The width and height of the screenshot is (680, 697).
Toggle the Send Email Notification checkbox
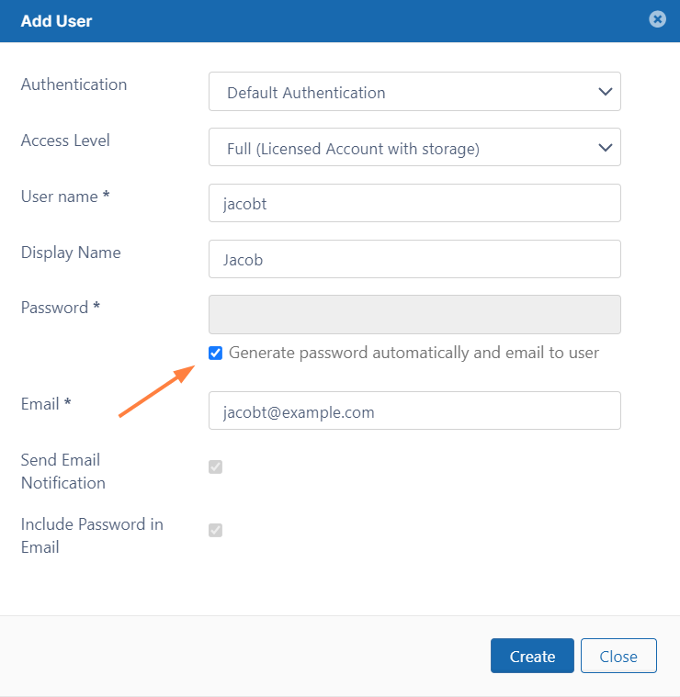click(x=216, y=467)
